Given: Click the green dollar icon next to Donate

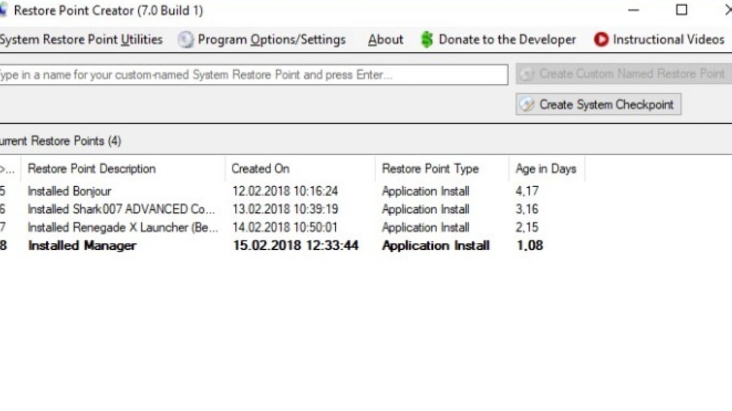Looking at the screenshot, I should [x=428, y=39].
